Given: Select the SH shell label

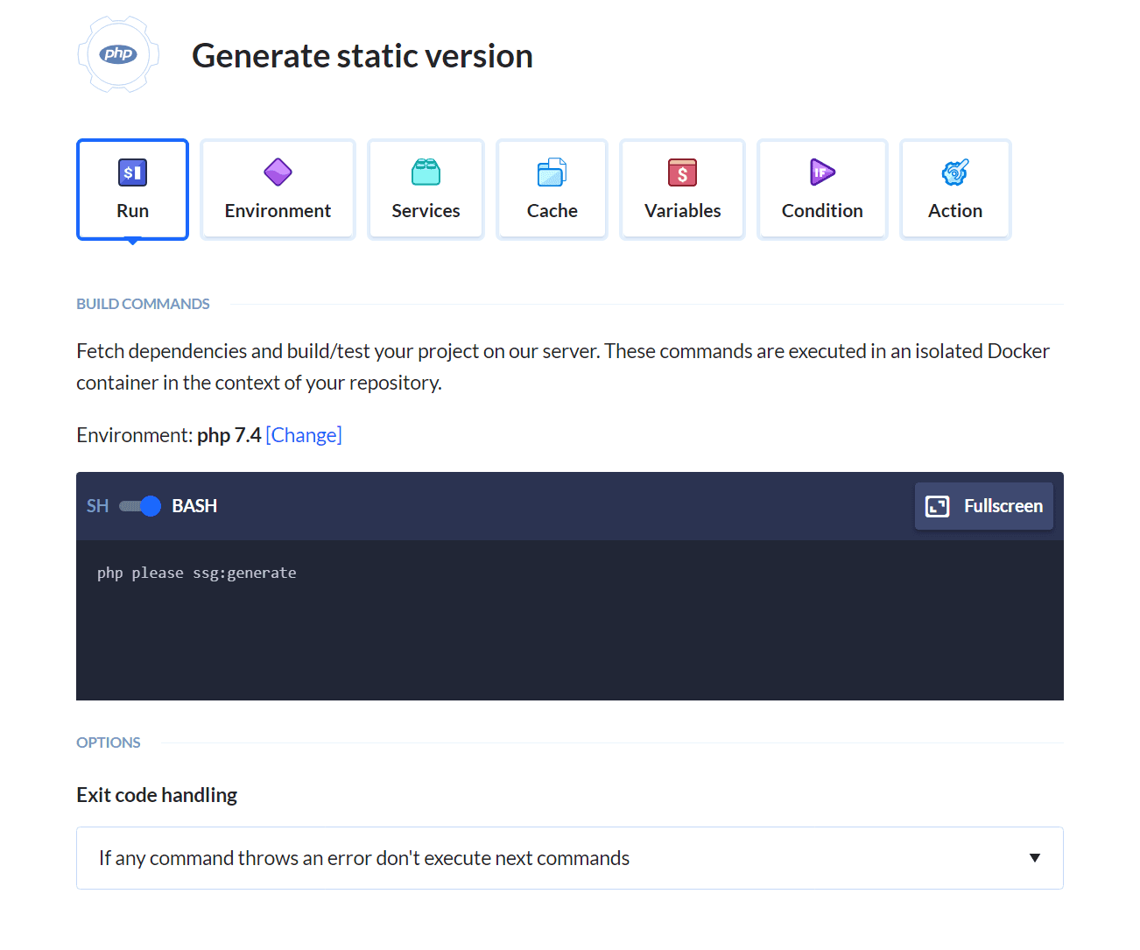Looking at the screenshot, I should pyautogui.click(x=97, y=506).
